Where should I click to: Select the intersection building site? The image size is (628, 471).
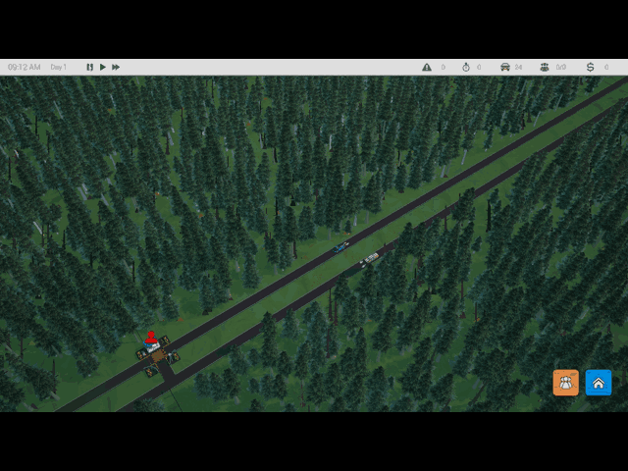point(157,356)
